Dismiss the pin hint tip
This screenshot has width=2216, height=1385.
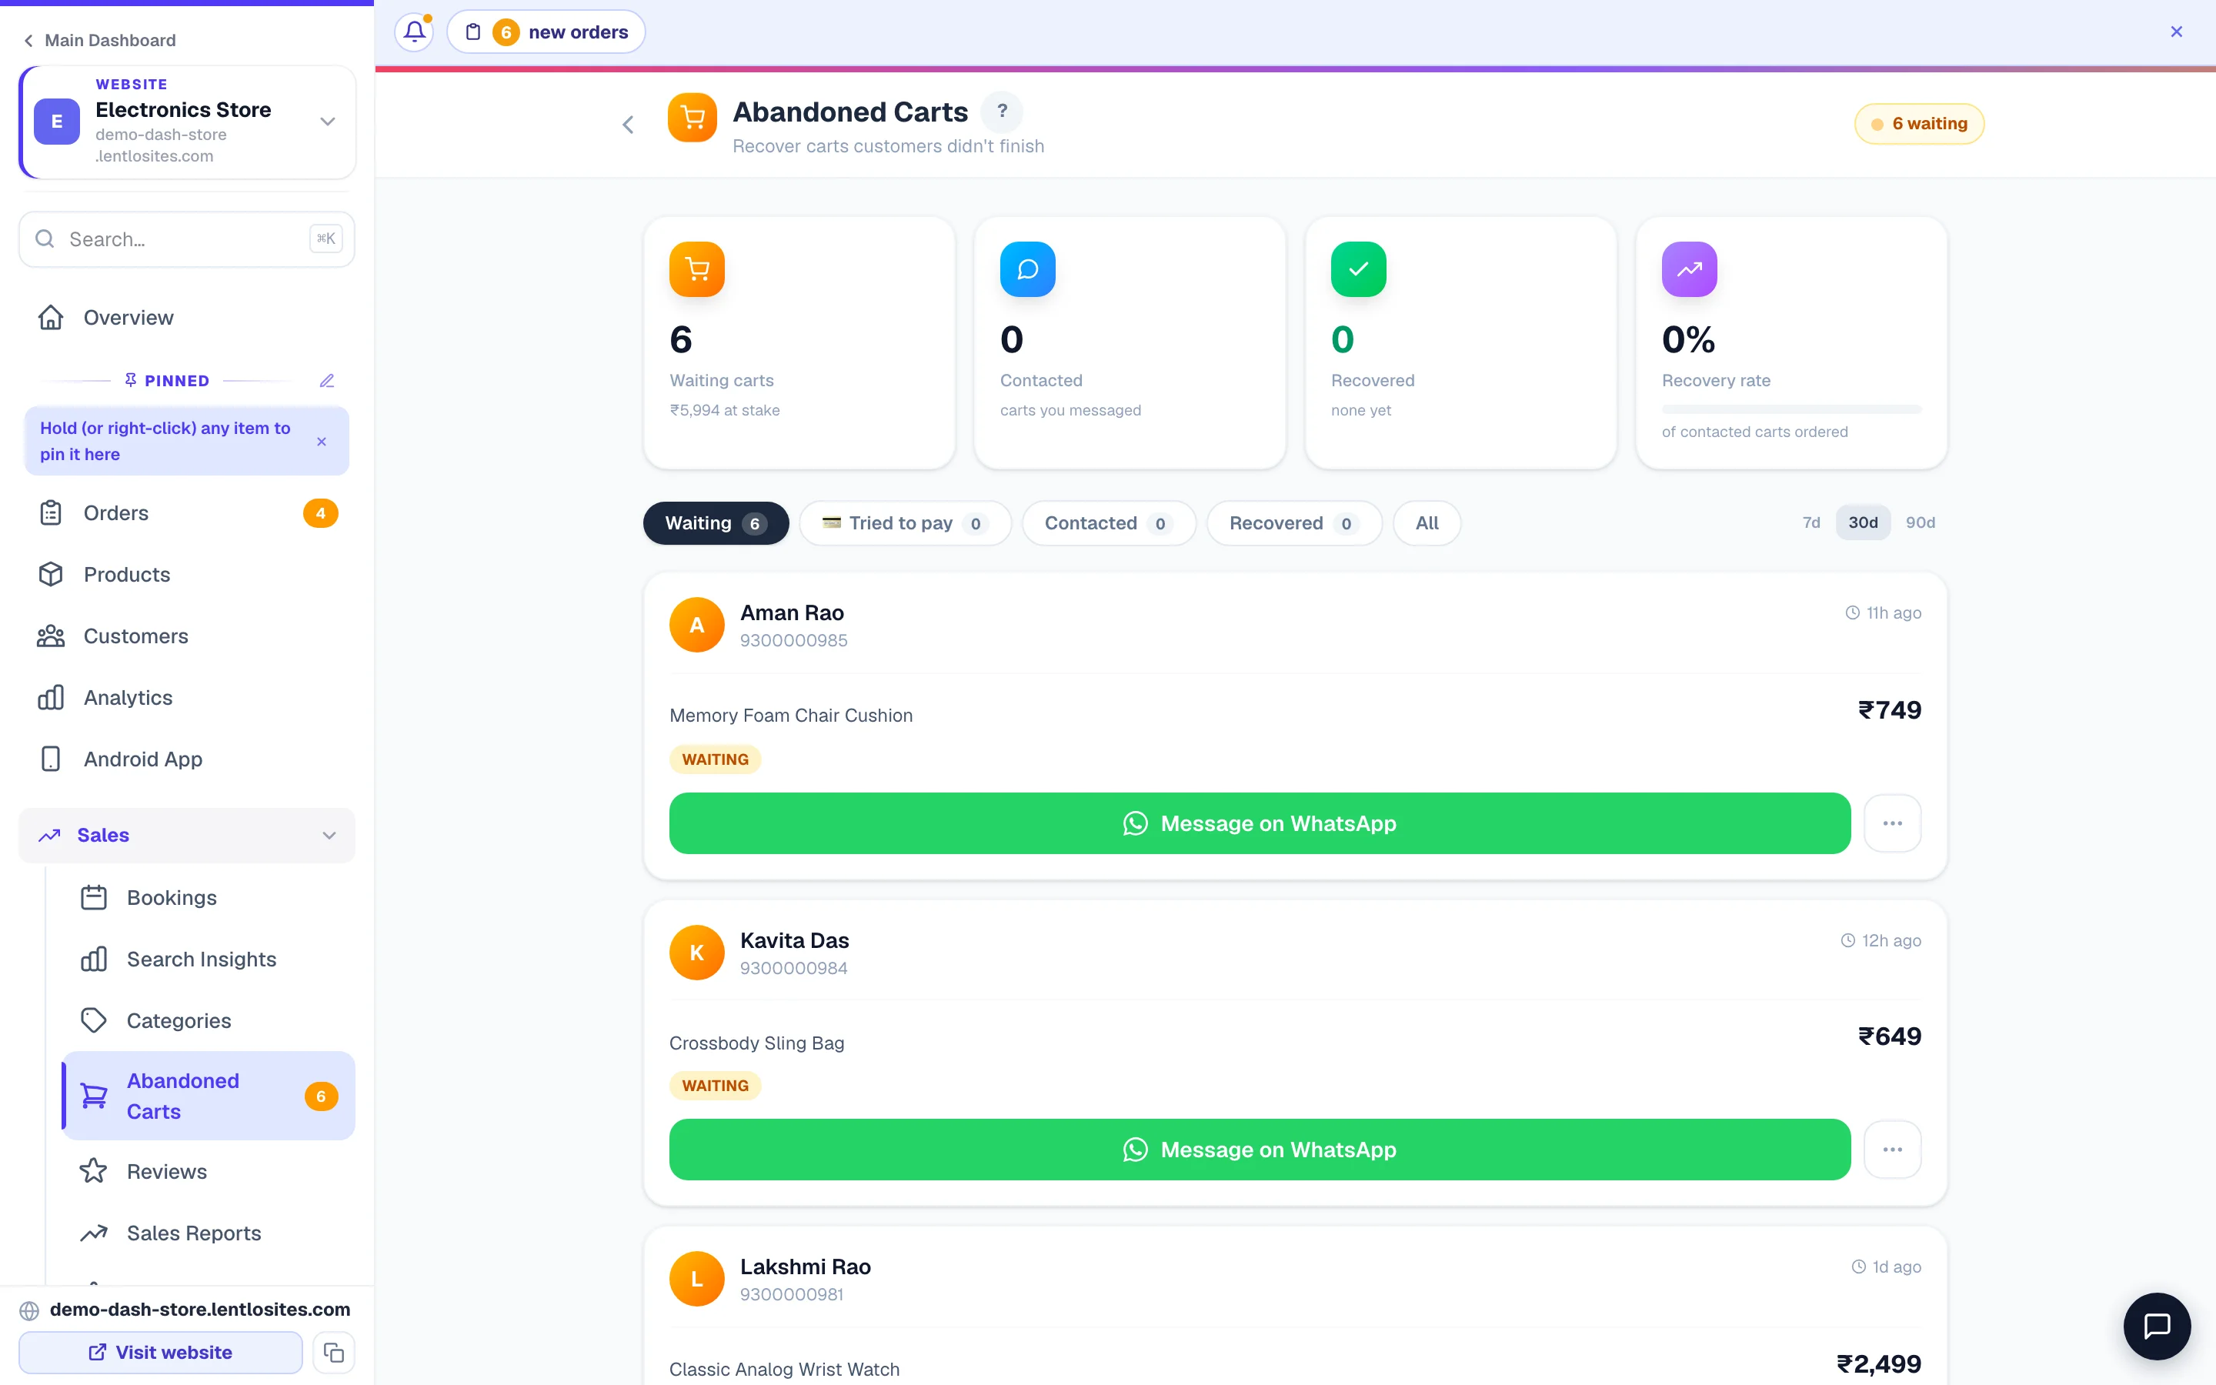[x=322, y=442]
